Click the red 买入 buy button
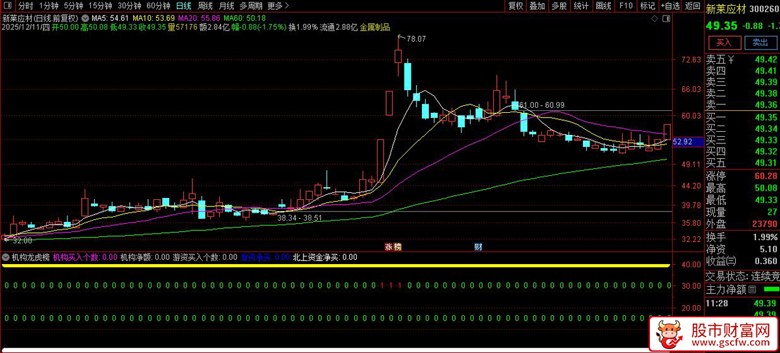This screenshot has width=780, height=353. [724, 42]
